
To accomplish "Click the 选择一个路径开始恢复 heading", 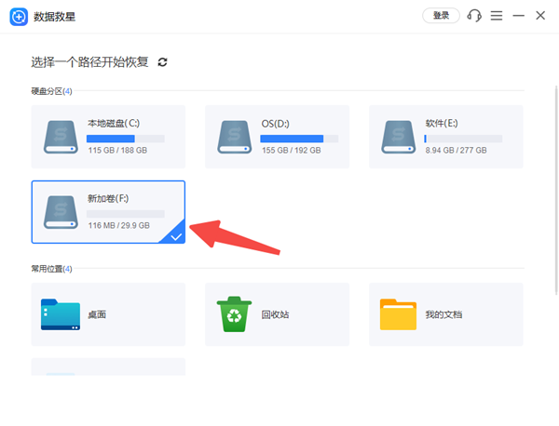I will tap(89, 62).
